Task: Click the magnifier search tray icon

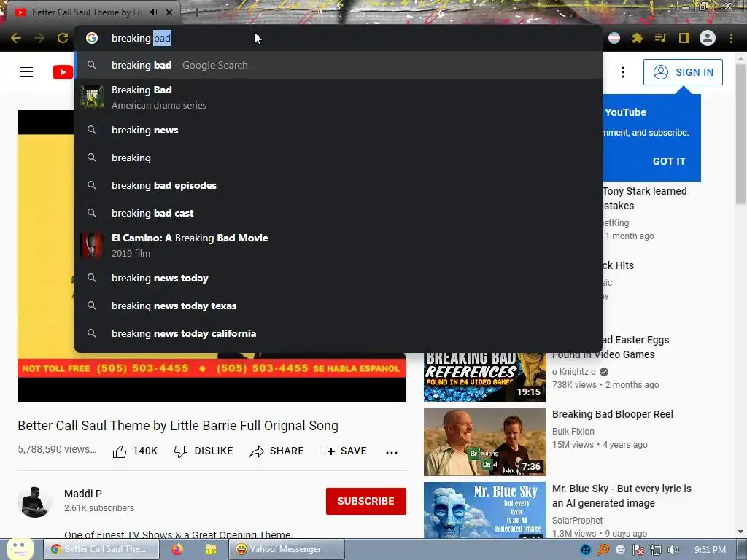Action: click(603, 550)
